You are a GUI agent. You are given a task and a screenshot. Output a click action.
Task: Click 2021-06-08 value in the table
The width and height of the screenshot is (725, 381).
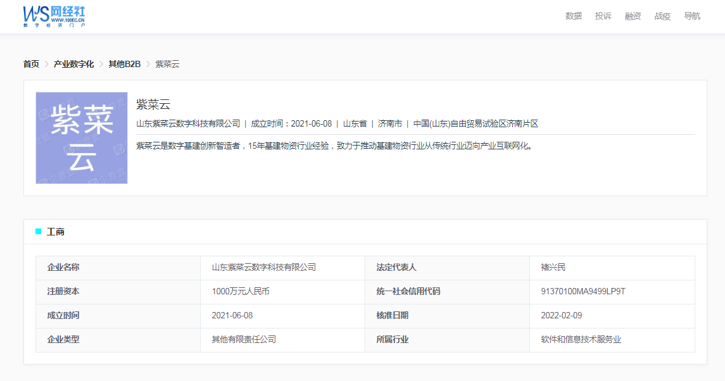[x=232, y=315]
